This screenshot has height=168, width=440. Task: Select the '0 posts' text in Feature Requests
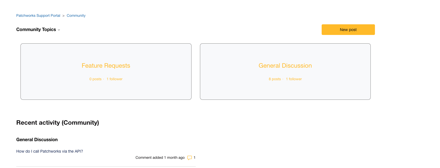coord(95,79)
